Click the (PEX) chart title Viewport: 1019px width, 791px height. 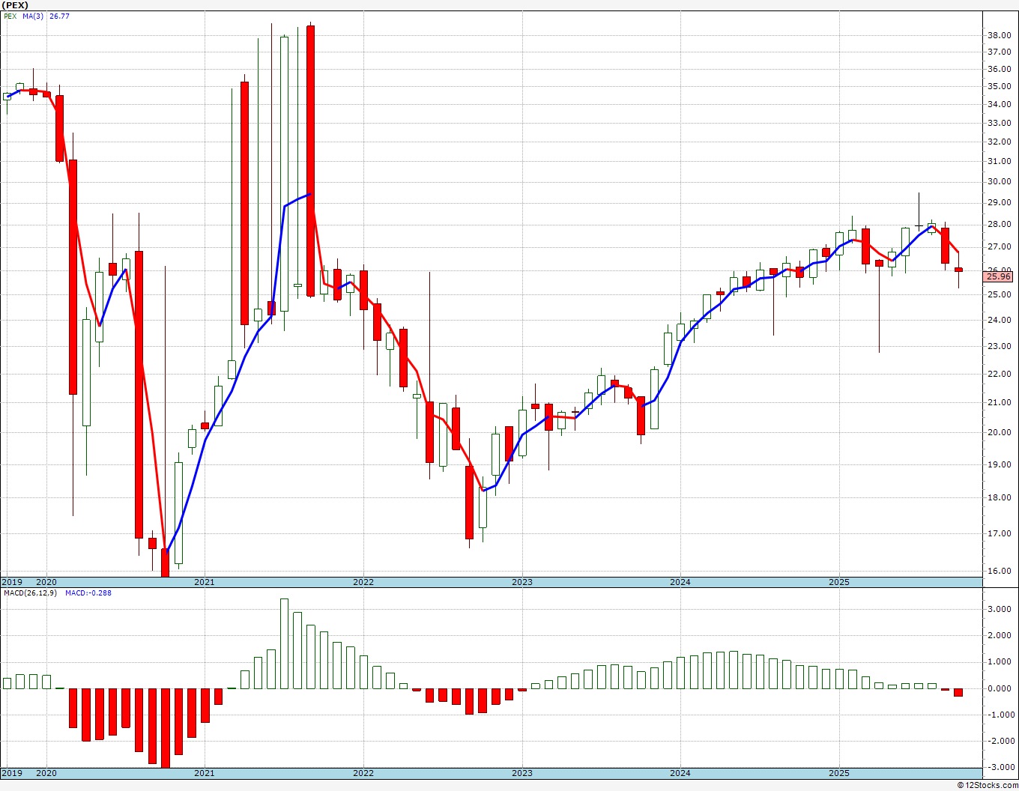coord(15,5)
